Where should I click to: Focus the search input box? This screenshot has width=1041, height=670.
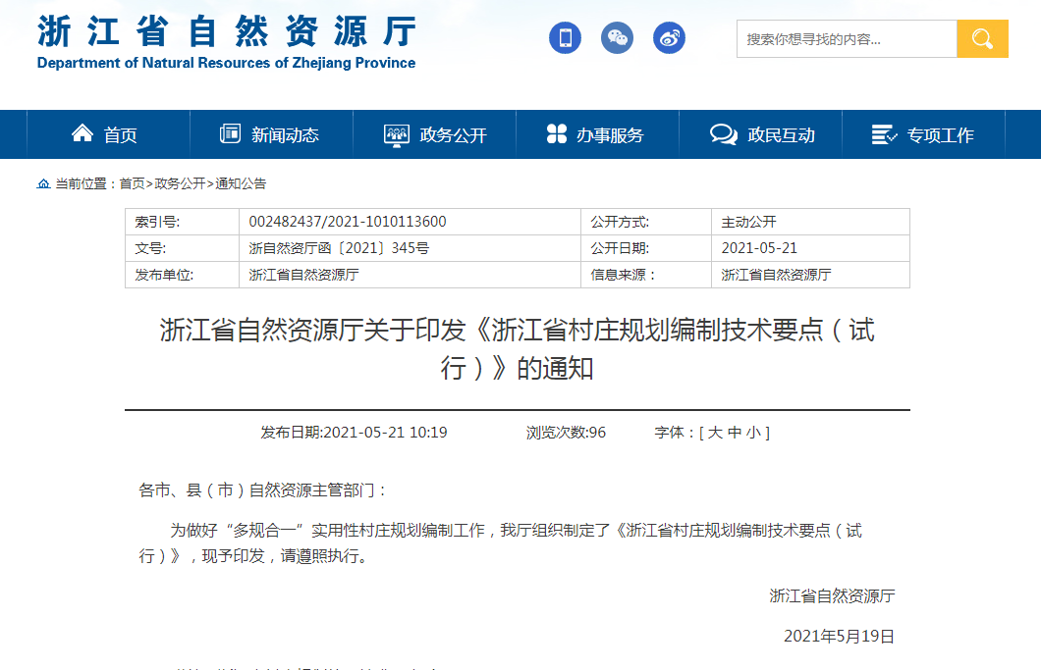click(x=846, y=39)
